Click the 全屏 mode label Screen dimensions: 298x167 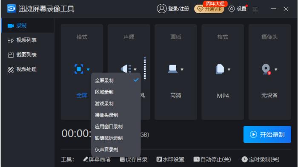(x=82, y=95)
